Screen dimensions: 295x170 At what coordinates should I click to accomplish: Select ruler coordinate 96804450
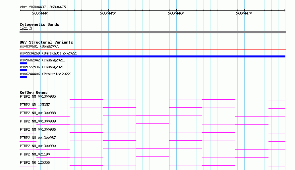coord(108,13)
